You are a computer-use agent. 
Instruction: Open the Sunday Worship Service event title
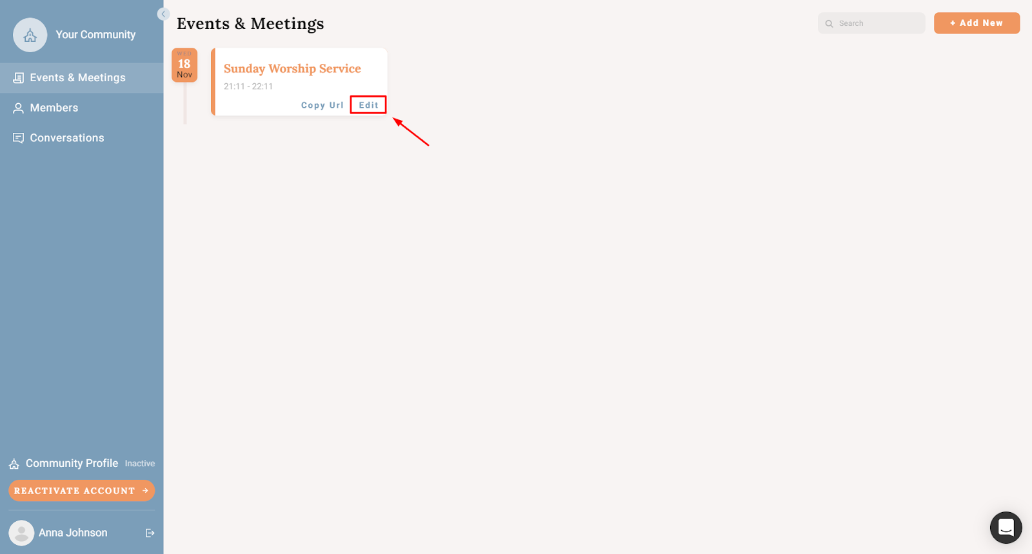[x=292, y=68]
